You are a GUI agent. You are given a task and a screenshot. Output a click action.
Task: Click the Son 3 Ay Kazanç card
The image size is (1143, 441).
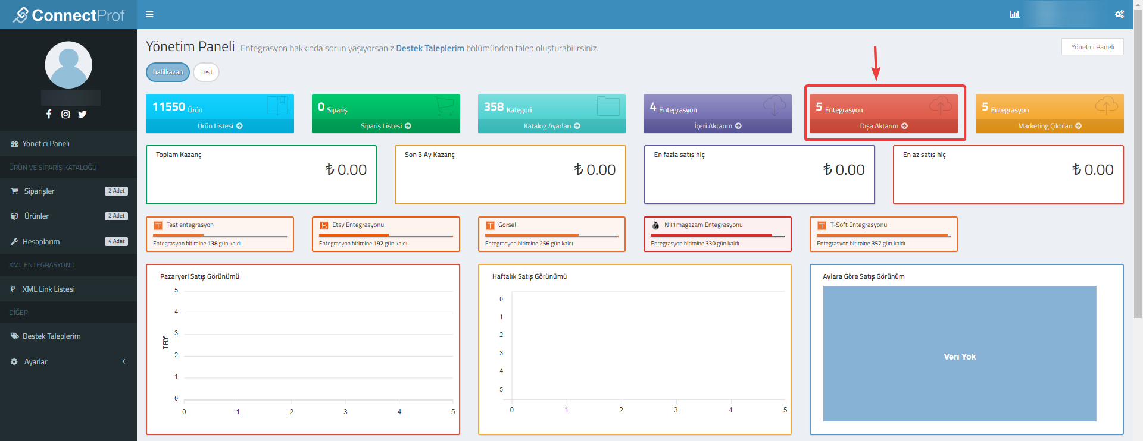click(510, 175)
